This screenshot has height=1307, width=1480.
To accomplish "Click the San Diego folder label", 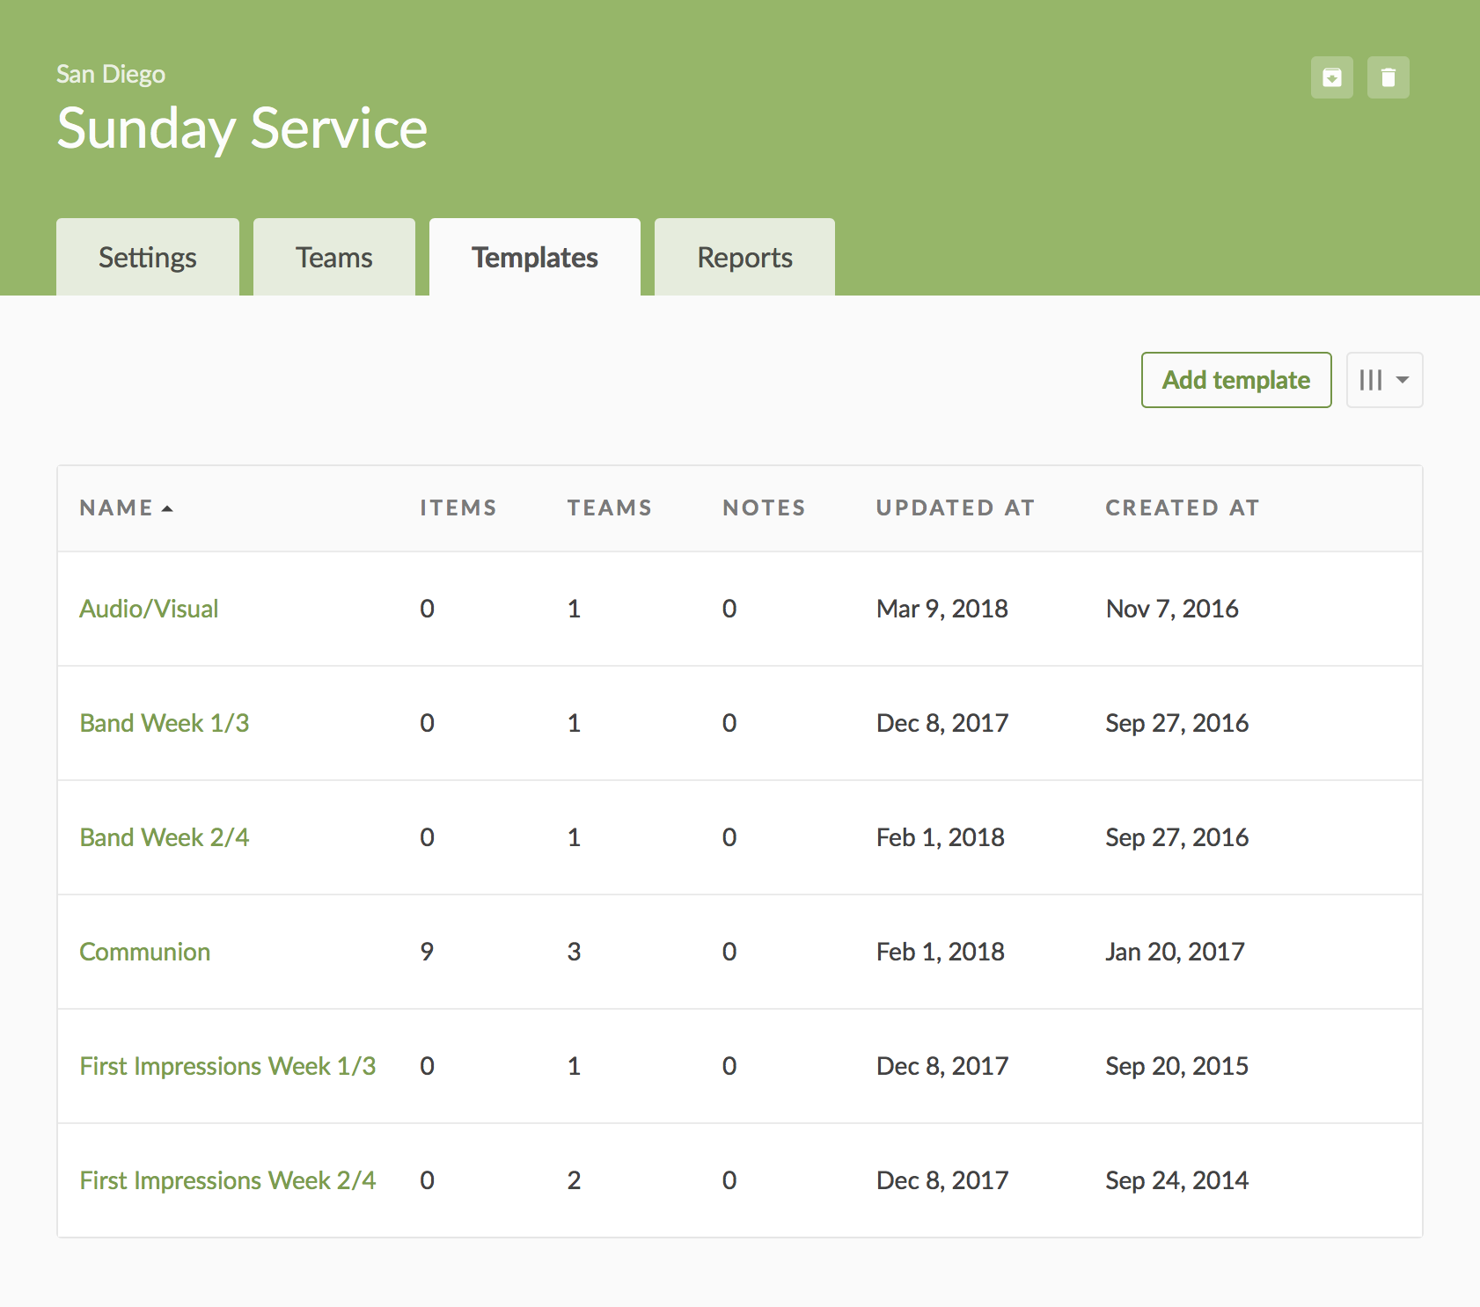I will [111, 74].
